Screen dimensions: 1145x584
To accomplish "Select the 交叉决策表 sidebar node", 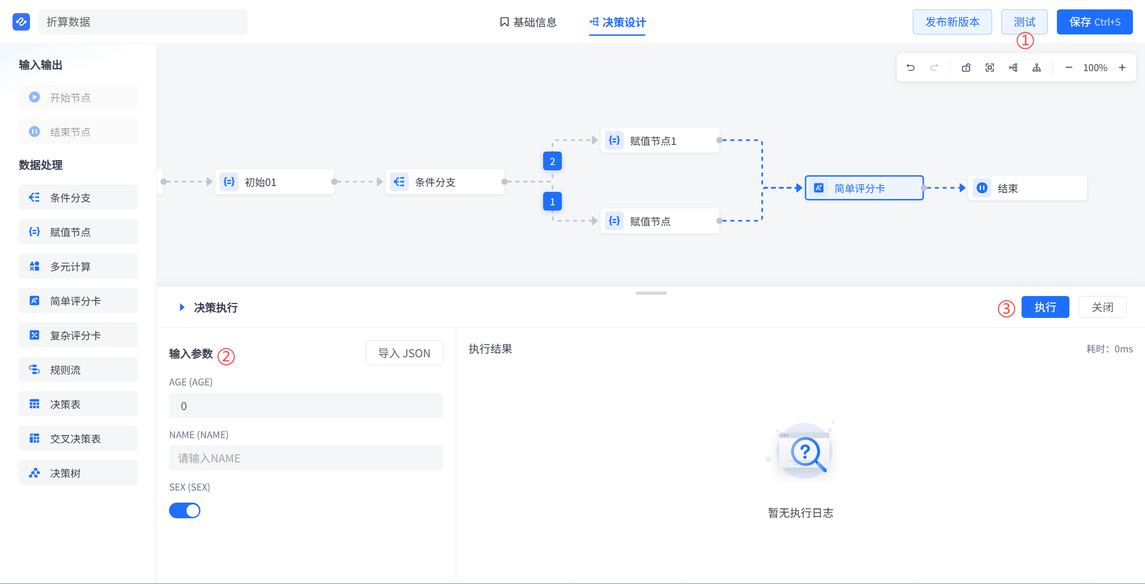I will click(x=78, y=438).
